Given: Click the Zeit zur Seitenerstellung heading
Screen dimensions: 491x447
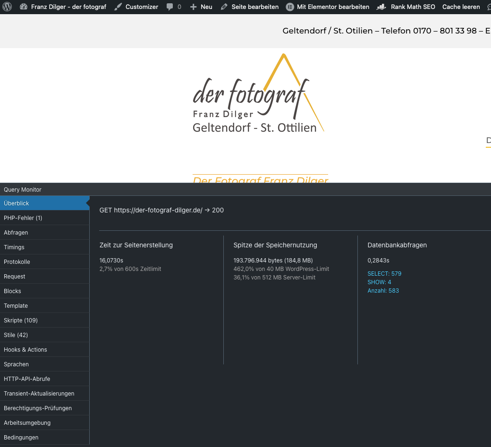Looking at the screenshot, I should coord(136,245).
